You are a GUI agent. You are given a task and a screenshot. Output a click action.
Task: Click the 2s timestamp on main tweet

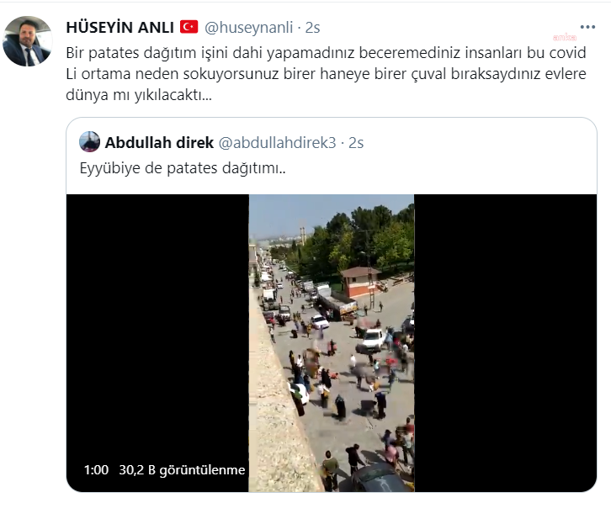pos(312,28)
